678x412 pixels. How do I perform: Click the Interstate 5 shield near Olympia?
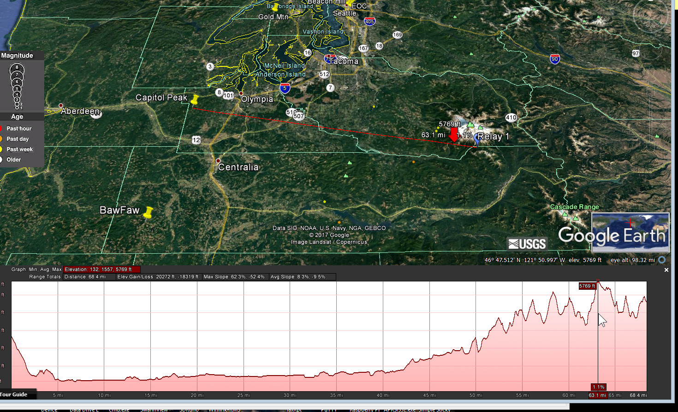[285, 88]
